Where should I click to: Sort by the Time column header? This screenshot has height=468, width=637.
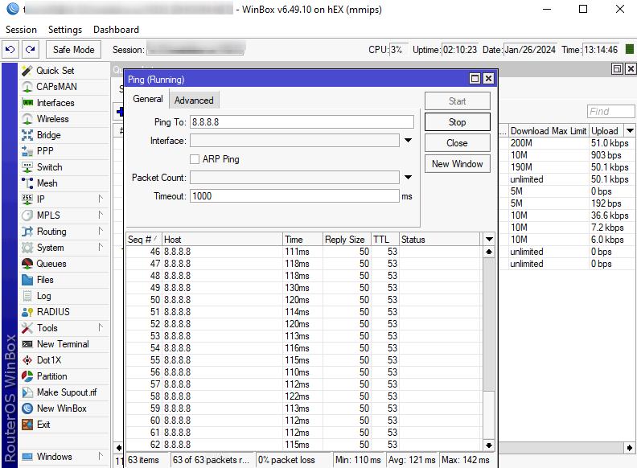(x=302, y=240)
